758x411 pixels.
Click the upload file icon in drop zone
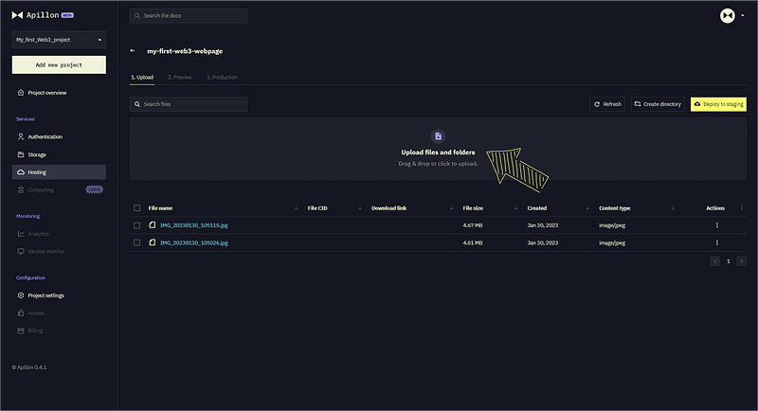point(438,136)
